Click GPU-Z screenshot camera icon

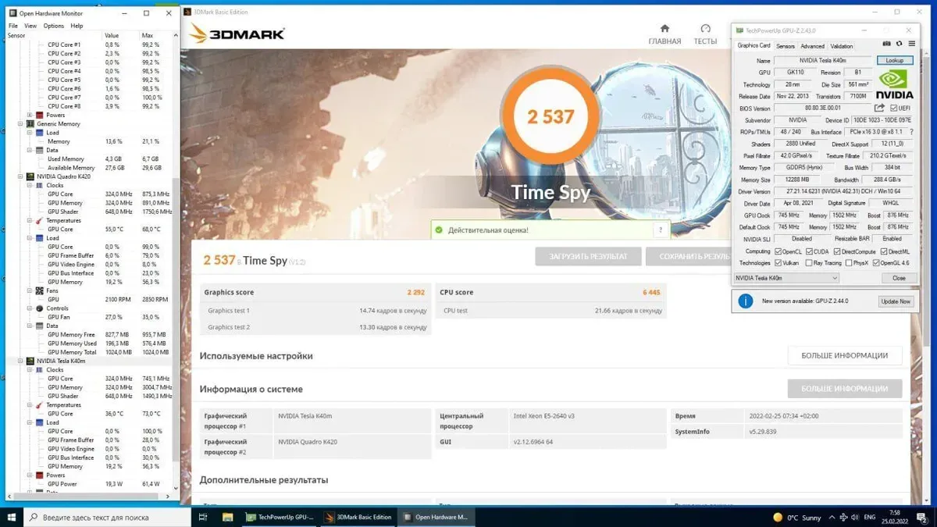pyautogui.click(x=886, y=45)
